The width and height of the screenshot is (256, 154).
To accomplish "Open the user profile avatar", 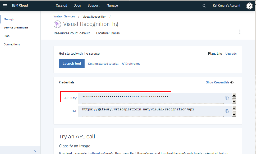I will 249,6.
